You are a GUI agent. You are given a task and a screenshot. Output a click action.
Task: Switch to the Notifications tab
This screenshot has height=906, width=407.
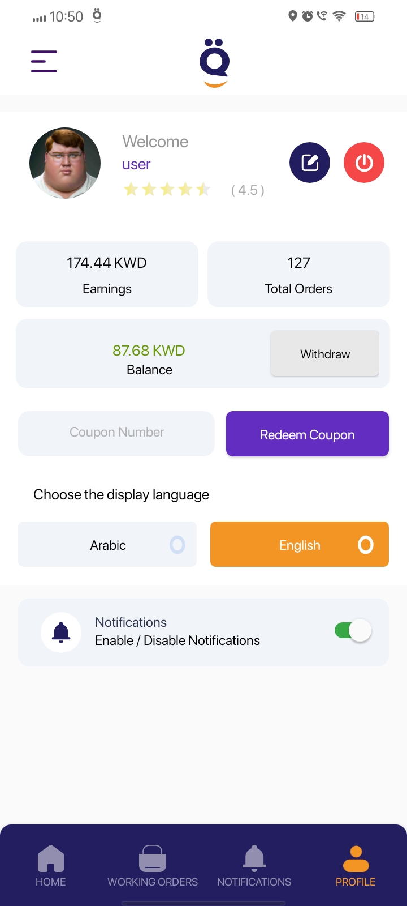[x=254, y=866]
